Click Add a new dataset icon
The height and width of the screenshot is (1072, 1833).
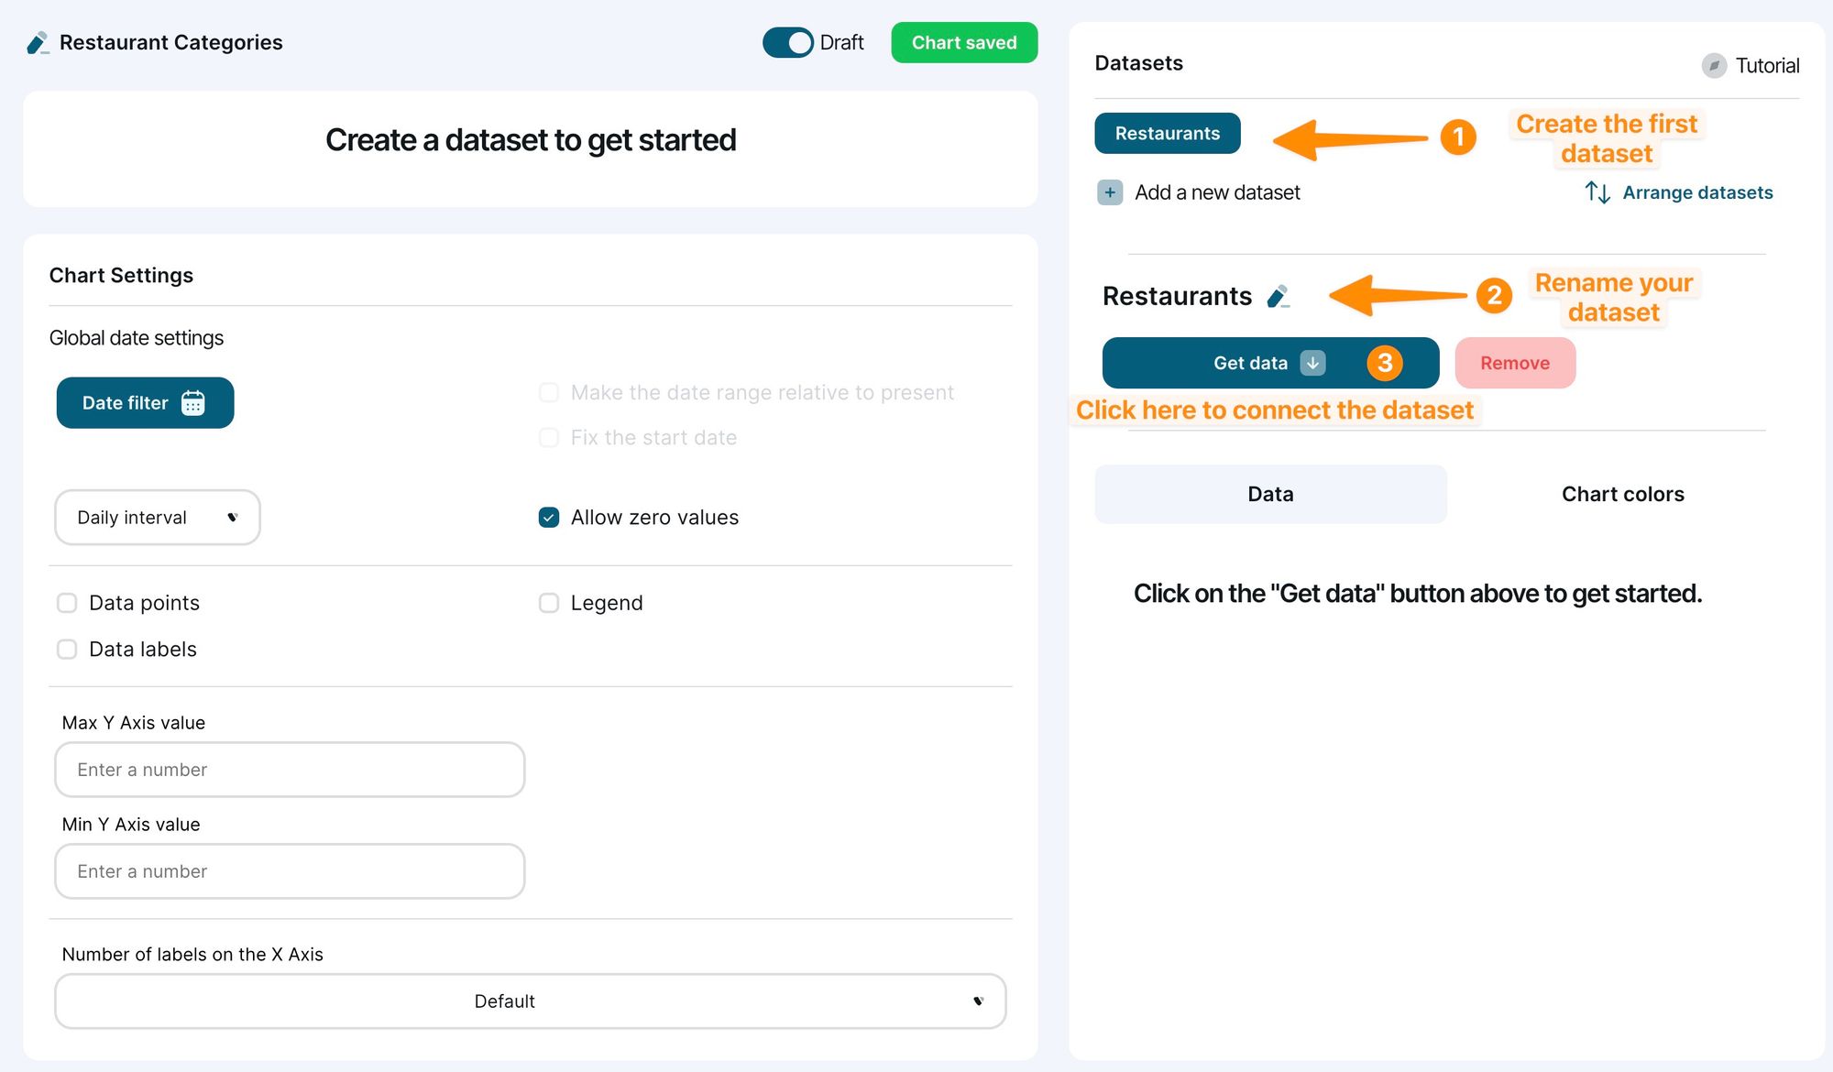pyautogui.click(x=1109, y=191)
